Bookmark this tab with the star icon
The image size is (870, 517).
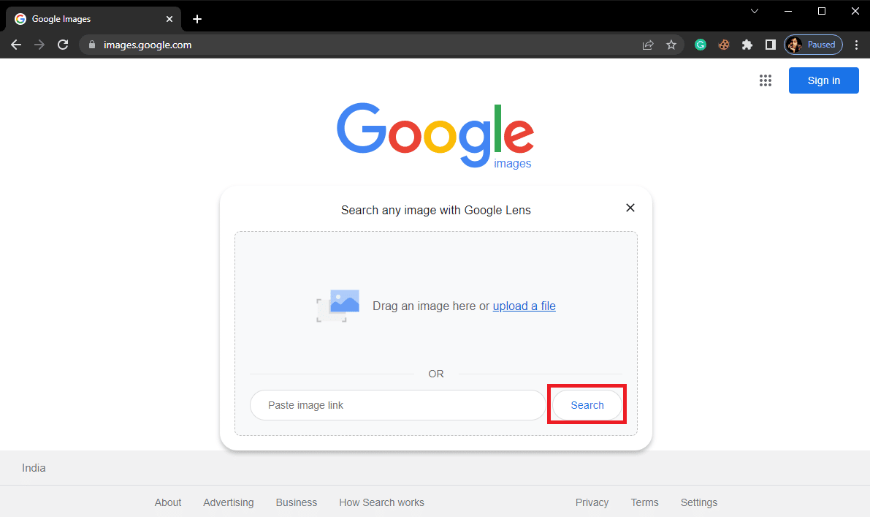point(671,45)
